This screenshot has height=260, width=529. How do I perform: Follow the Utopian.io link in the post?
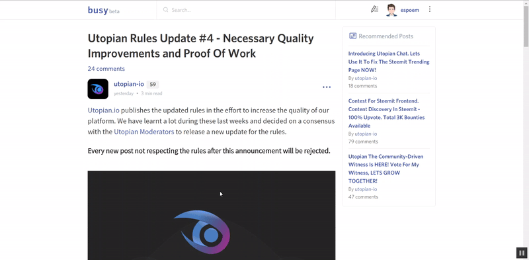click(104, 110)
